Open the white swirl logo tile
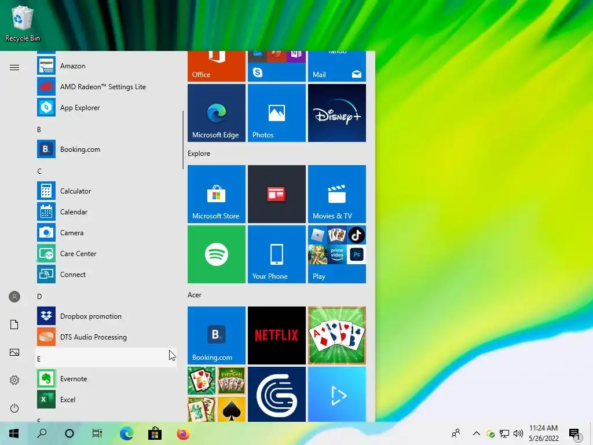This screenshot has height=445, width=593. coord(276,394)
